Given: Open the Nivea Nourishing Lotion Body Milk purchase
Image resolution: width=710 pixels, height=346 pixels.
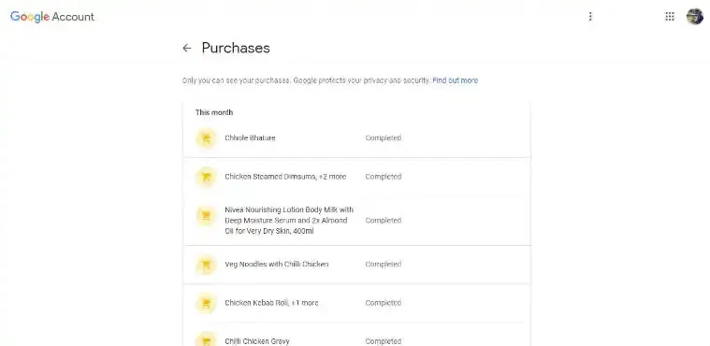Looking at the screenshot, I should (356, 221).
